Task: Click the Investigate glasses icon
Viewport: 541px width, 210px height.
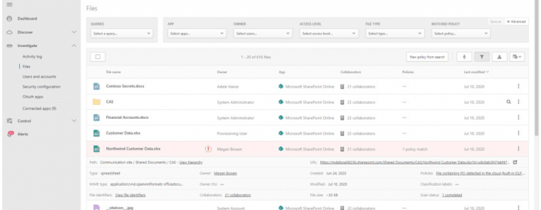Action: click(x=10, y=46)
